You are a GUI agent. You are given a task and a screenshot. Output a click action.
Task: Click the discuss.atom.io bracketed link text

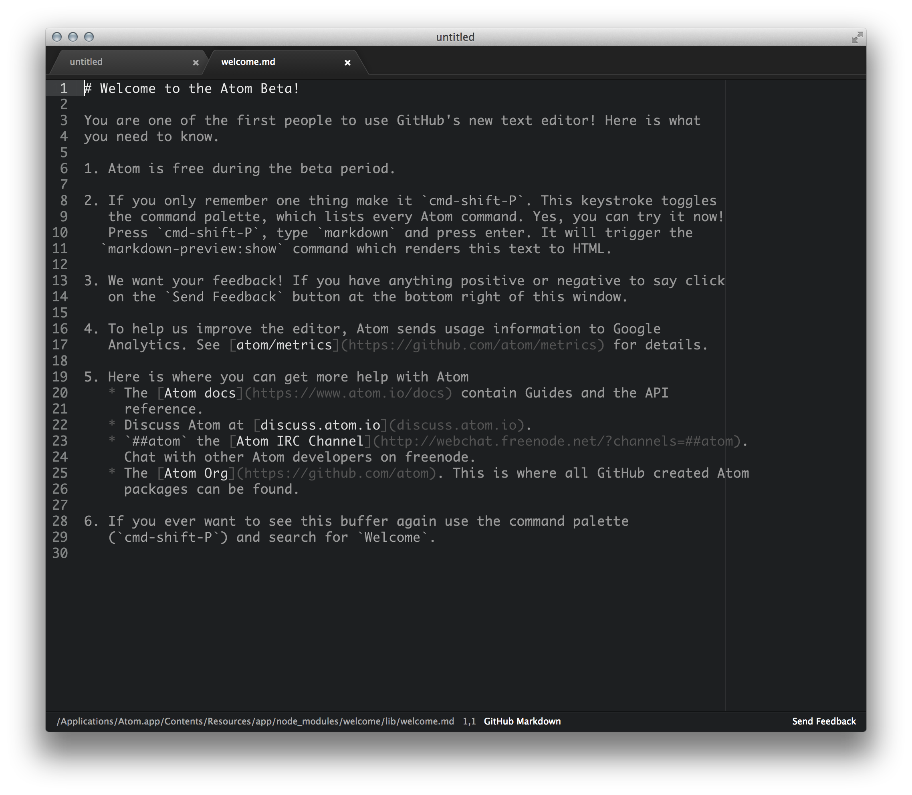tap(320, 425)
